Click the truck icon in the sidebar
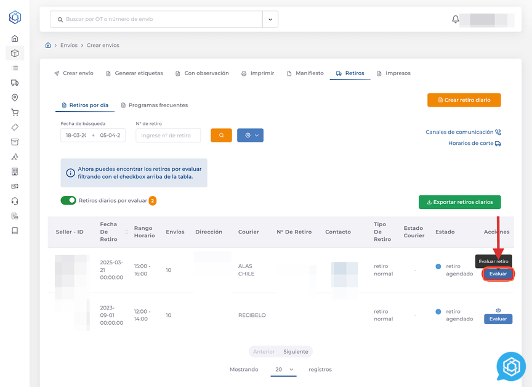The width and height of the screenshot is (532, 387). coord(15,83)
